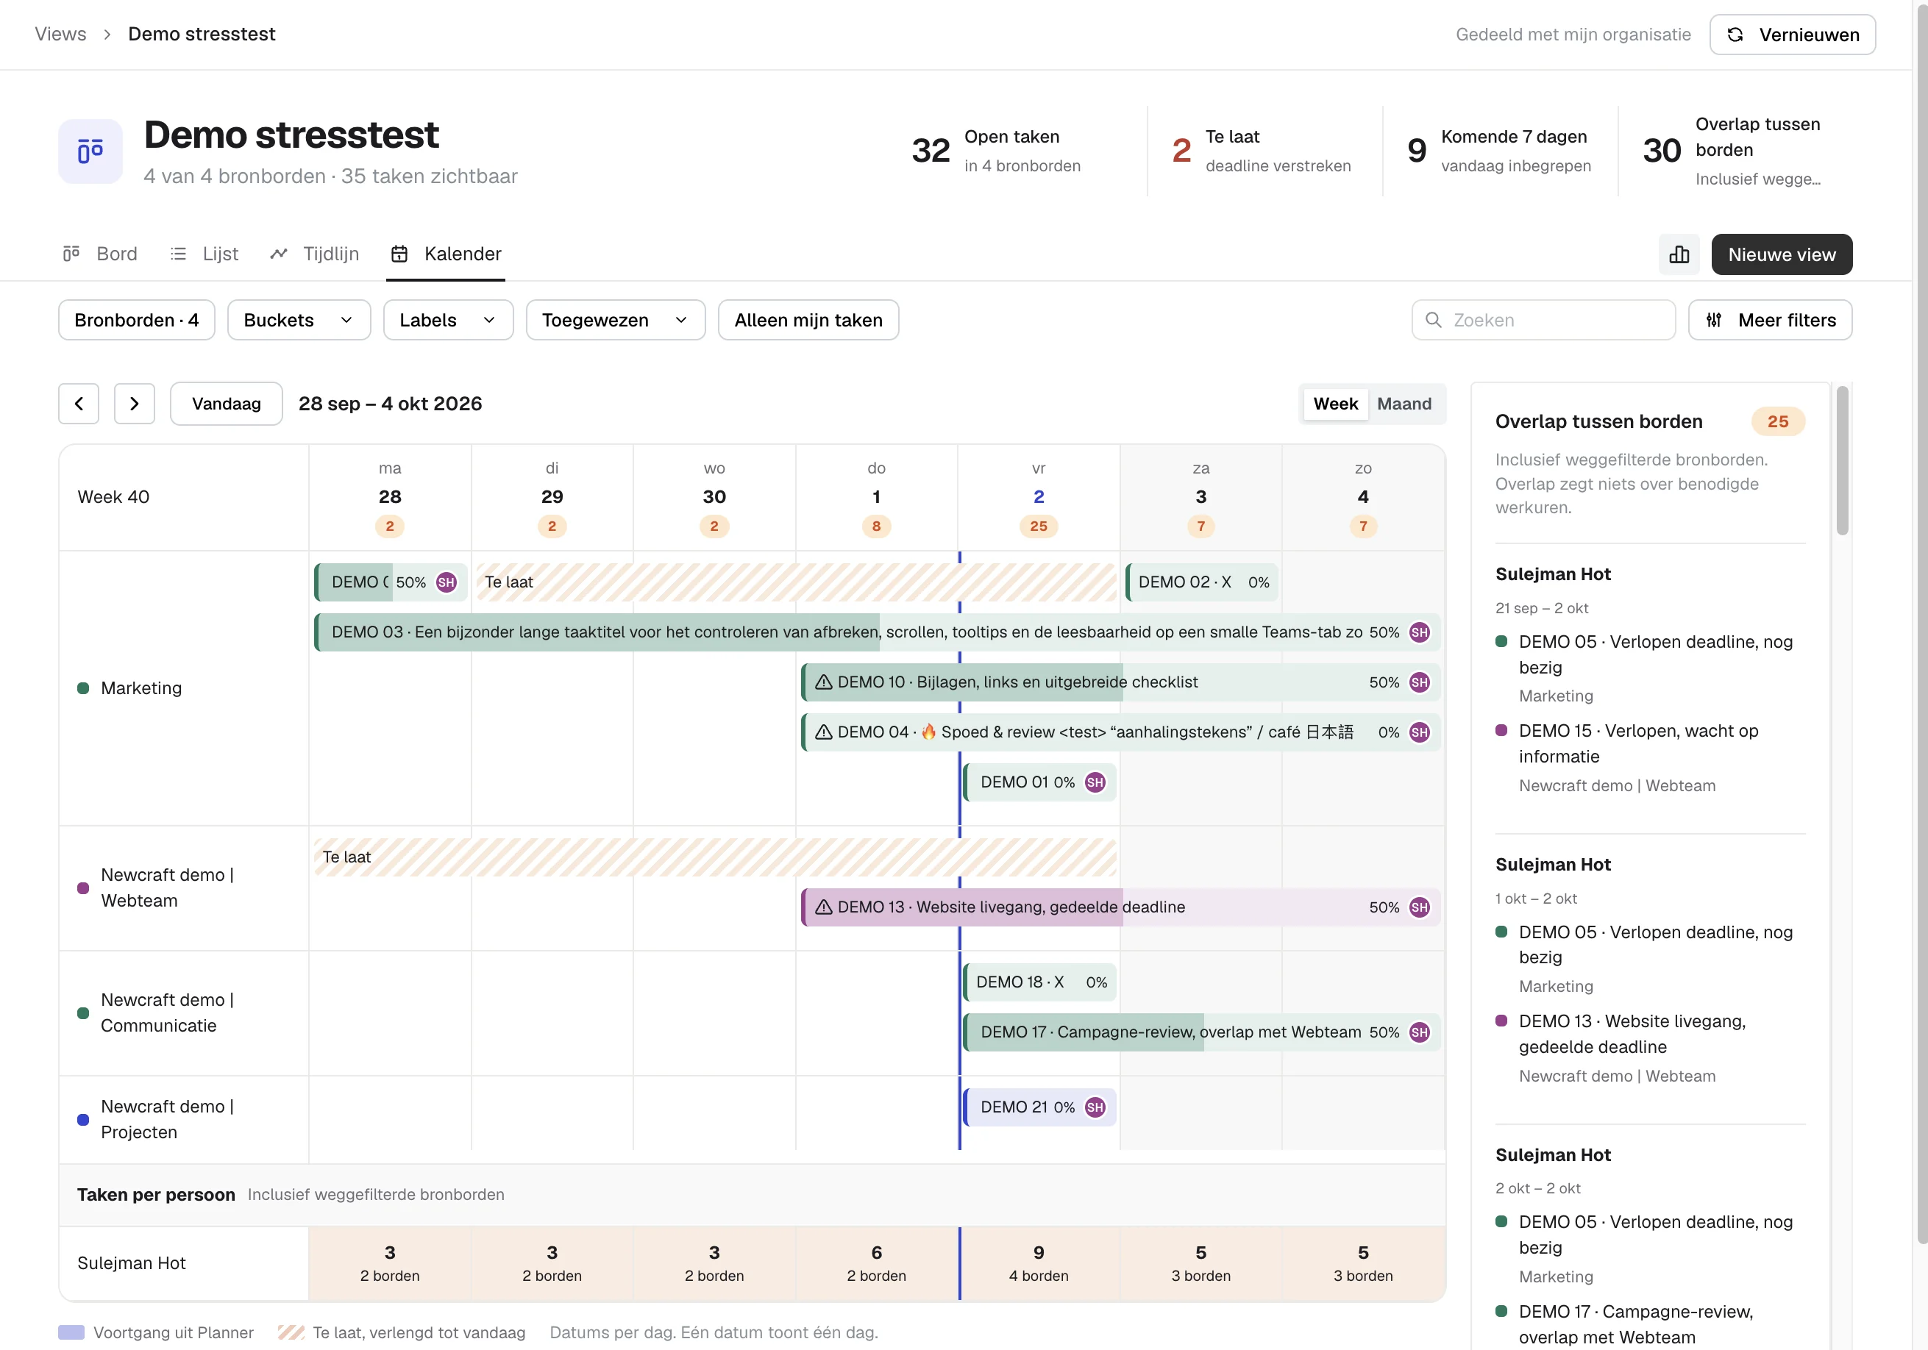Navigate to Views breadcrumb
Image resolution: width=1928 pixels, height=1350 pixels.
tap(60, 35)
